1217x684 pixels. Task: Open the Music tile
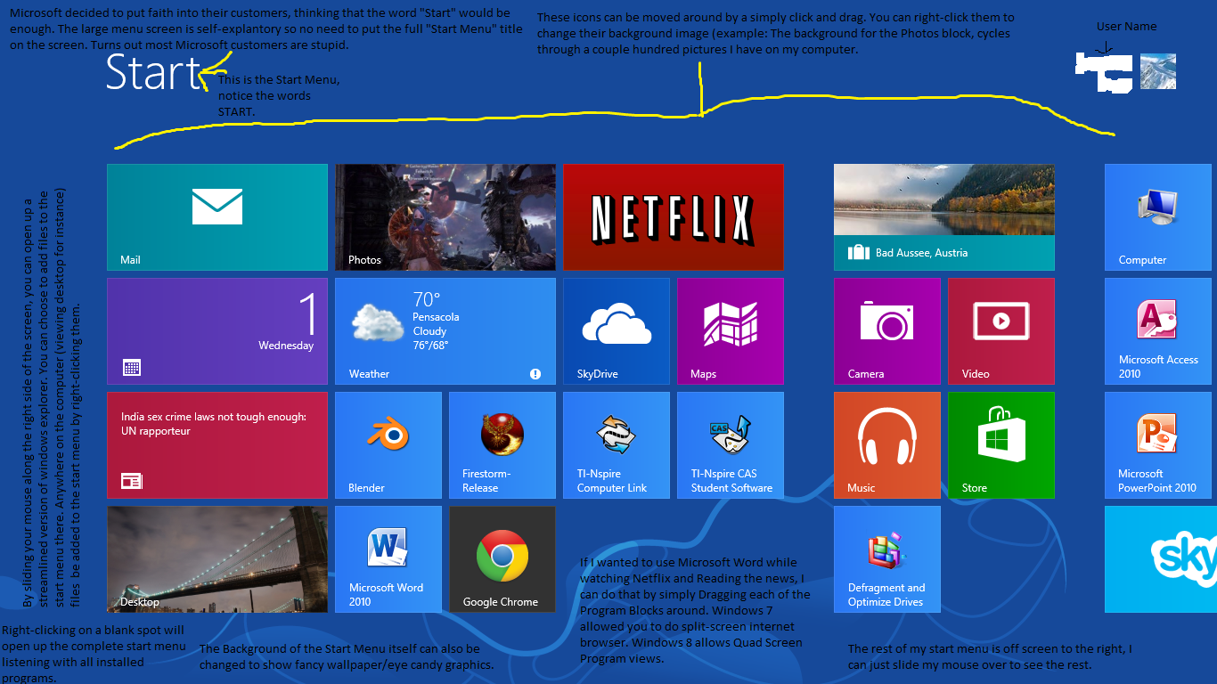(887, 445)
